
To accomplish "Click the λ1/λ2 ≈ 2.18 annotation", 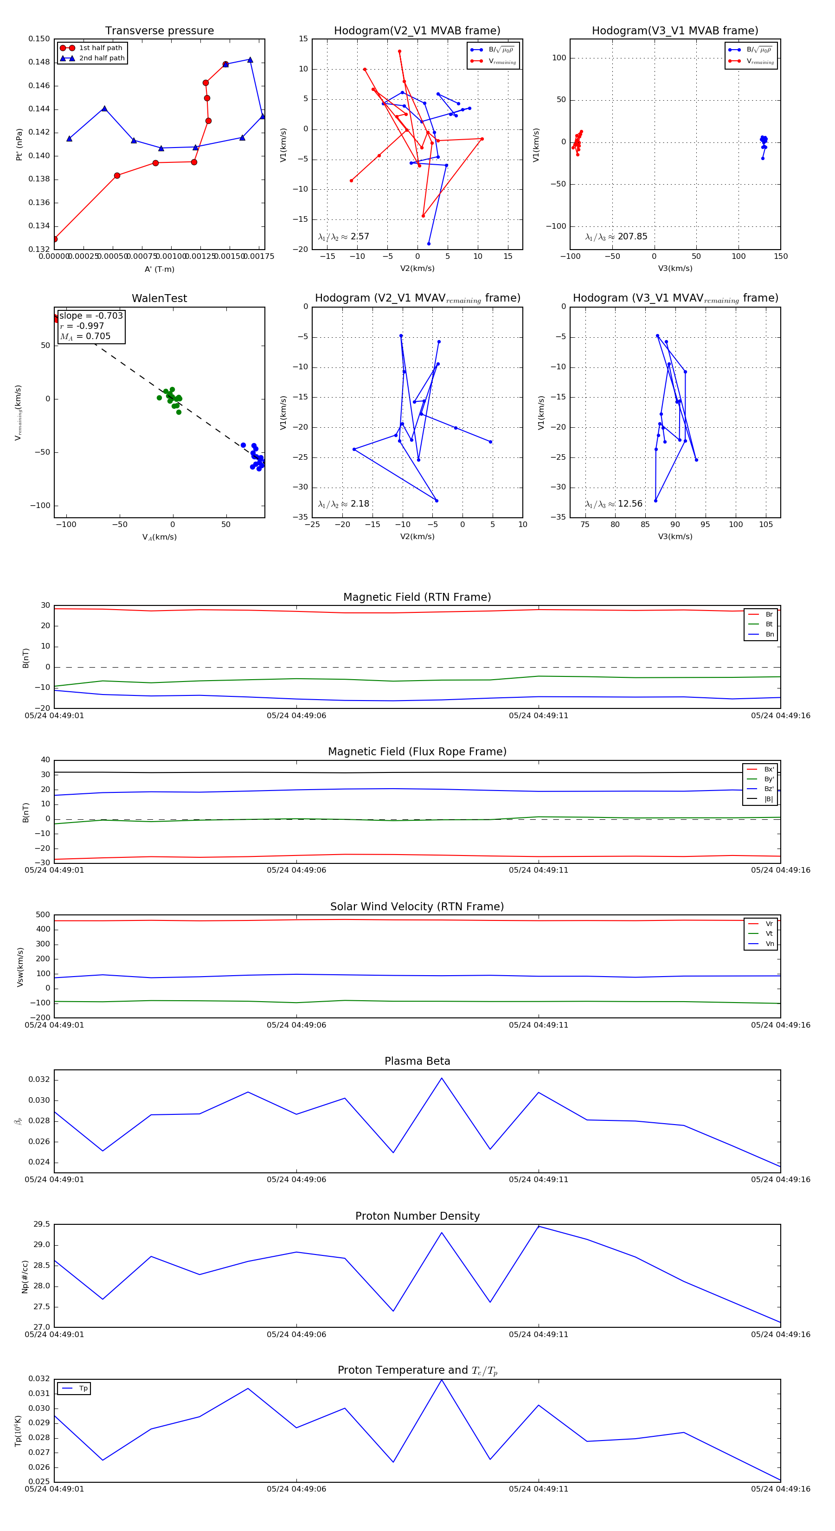I will [343, 504].
